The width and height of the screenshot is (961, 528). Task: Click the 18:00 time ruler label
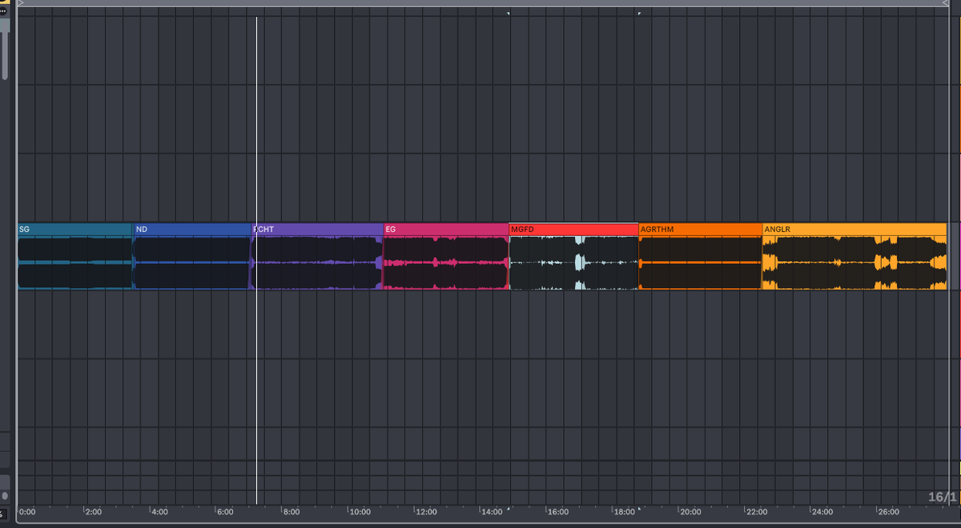point(624,512)
